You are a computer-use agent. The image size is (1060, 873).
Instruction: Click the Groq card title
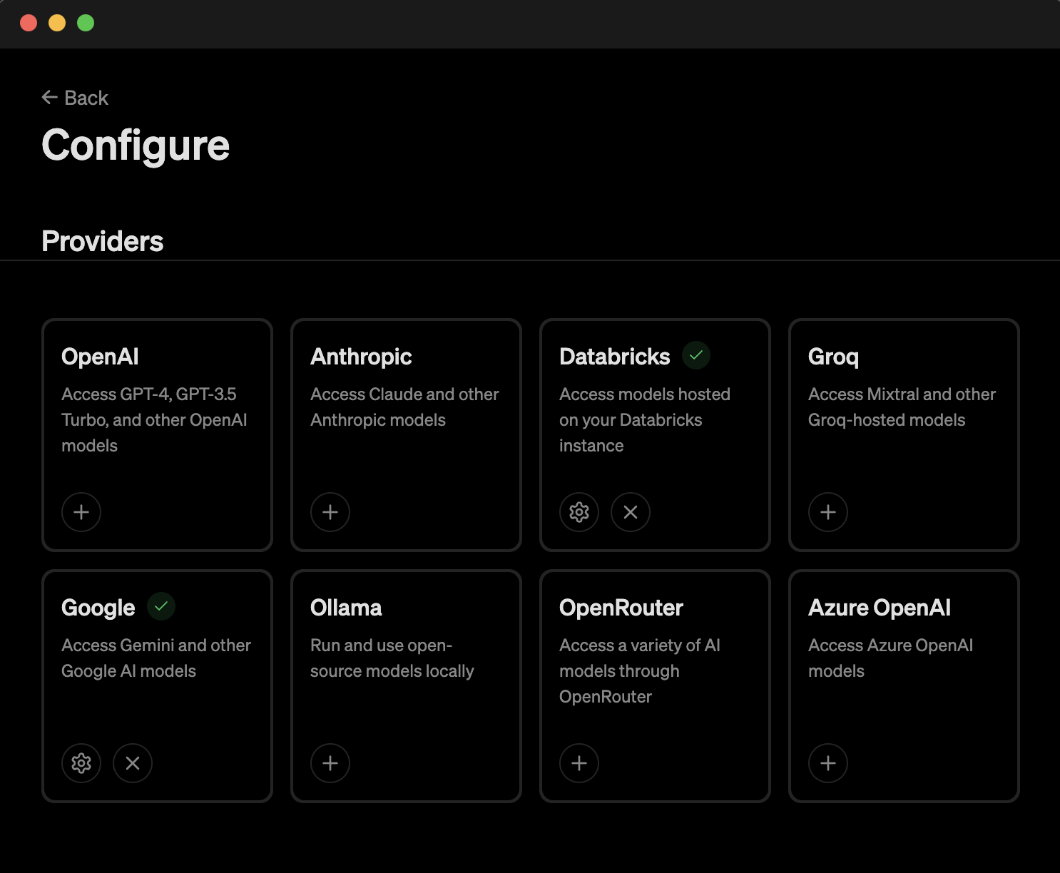click(x=833, y=357)
